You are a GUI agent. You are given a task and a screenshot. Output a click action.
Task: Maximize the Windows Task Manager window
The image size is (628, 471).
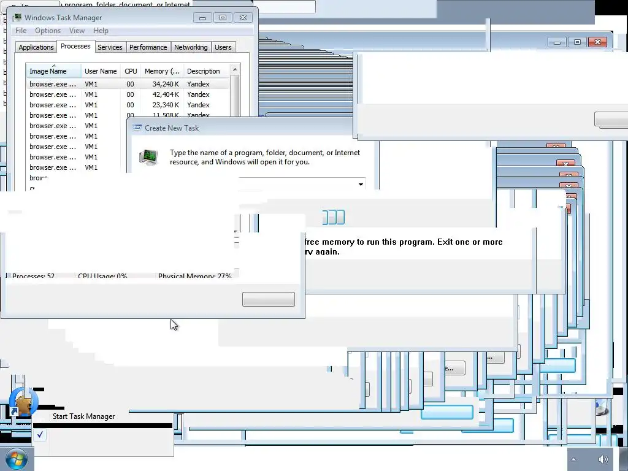pos(223,18)
